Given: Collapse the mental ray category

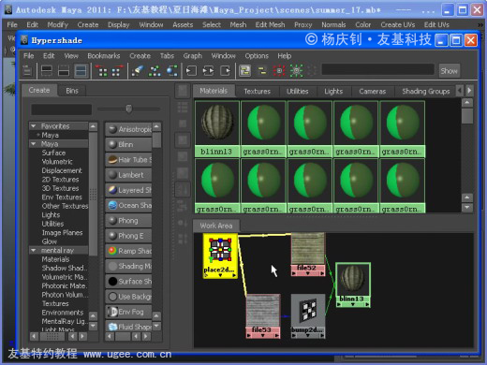Looking at the screenshot, I should [34, 250].
